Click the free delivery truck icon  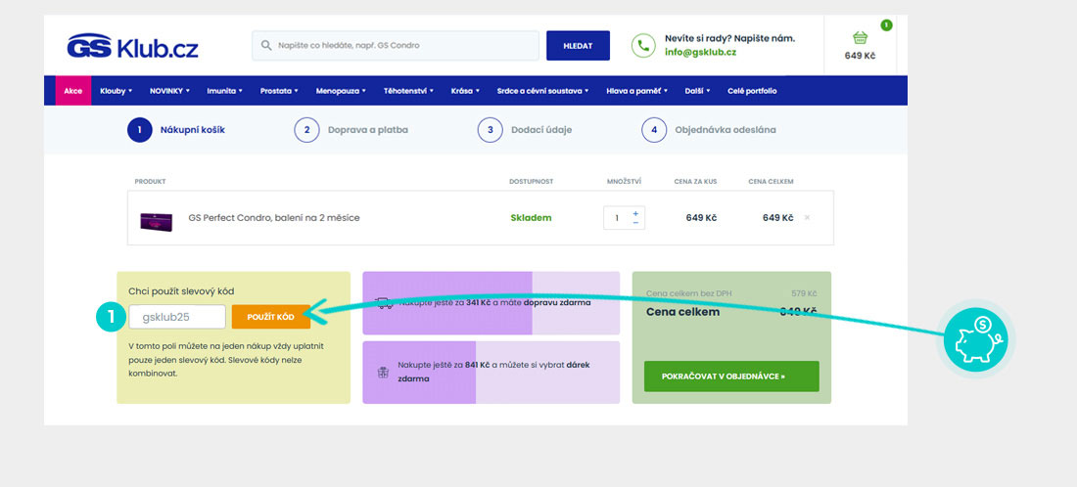tap(383, 303)
